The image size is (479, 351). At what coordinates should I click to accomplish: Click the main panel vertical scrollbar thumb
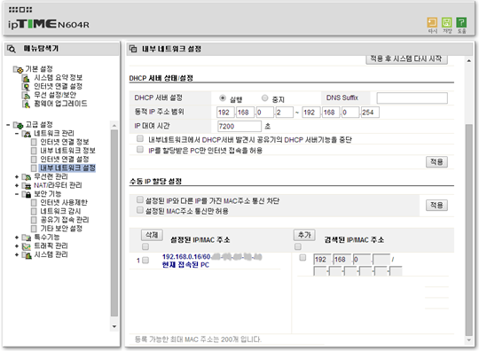pos(468,230)
